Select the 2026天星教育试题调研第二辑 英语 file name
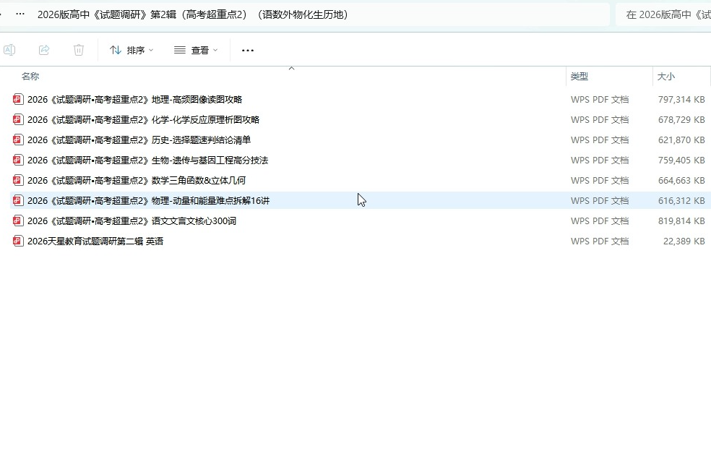This screenshot has height=475, width=711. (95, 241)
